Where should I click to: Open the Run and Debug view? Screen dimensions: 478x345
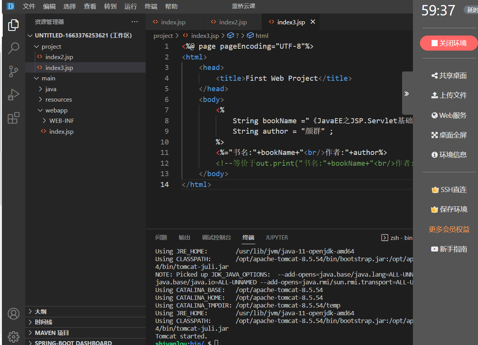(x=14, y=95)
